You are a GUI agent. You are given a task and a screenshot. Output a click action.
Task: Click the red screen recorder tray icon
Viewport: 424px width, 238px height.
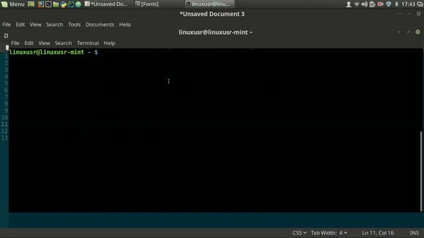pos(380,4)
